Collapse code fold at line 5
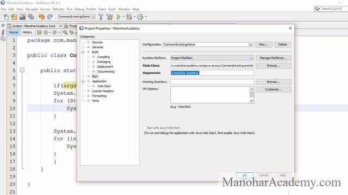 click(x=22, y=70)
